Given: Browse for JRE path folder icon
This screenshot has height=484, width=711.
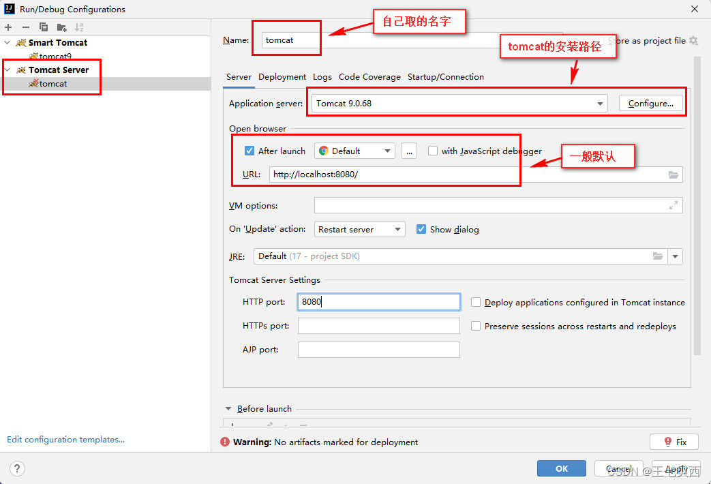Looking at the screenshot, I should [x=658, y=256].
